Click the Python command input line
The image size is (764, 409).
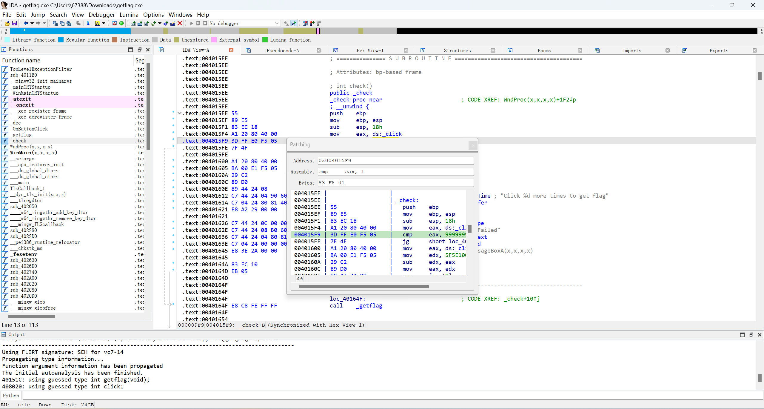coord(393,396)
